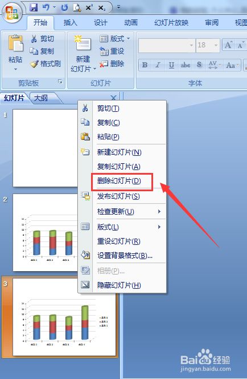
Task: Click the Subscript x₂ icon
Action: pos(102,8)
